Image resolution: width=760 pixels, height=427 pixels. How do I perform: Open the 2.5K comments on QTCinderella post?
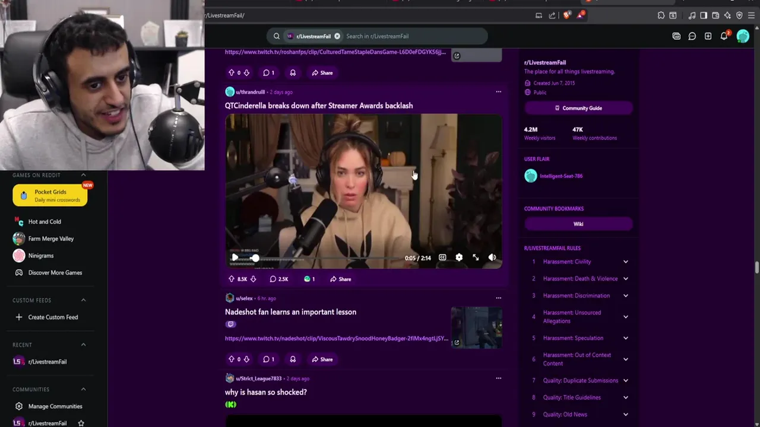[x=279, y=279]
